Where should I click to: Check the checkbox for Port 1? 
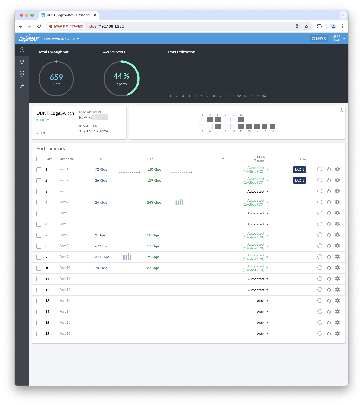coord(39,170)
